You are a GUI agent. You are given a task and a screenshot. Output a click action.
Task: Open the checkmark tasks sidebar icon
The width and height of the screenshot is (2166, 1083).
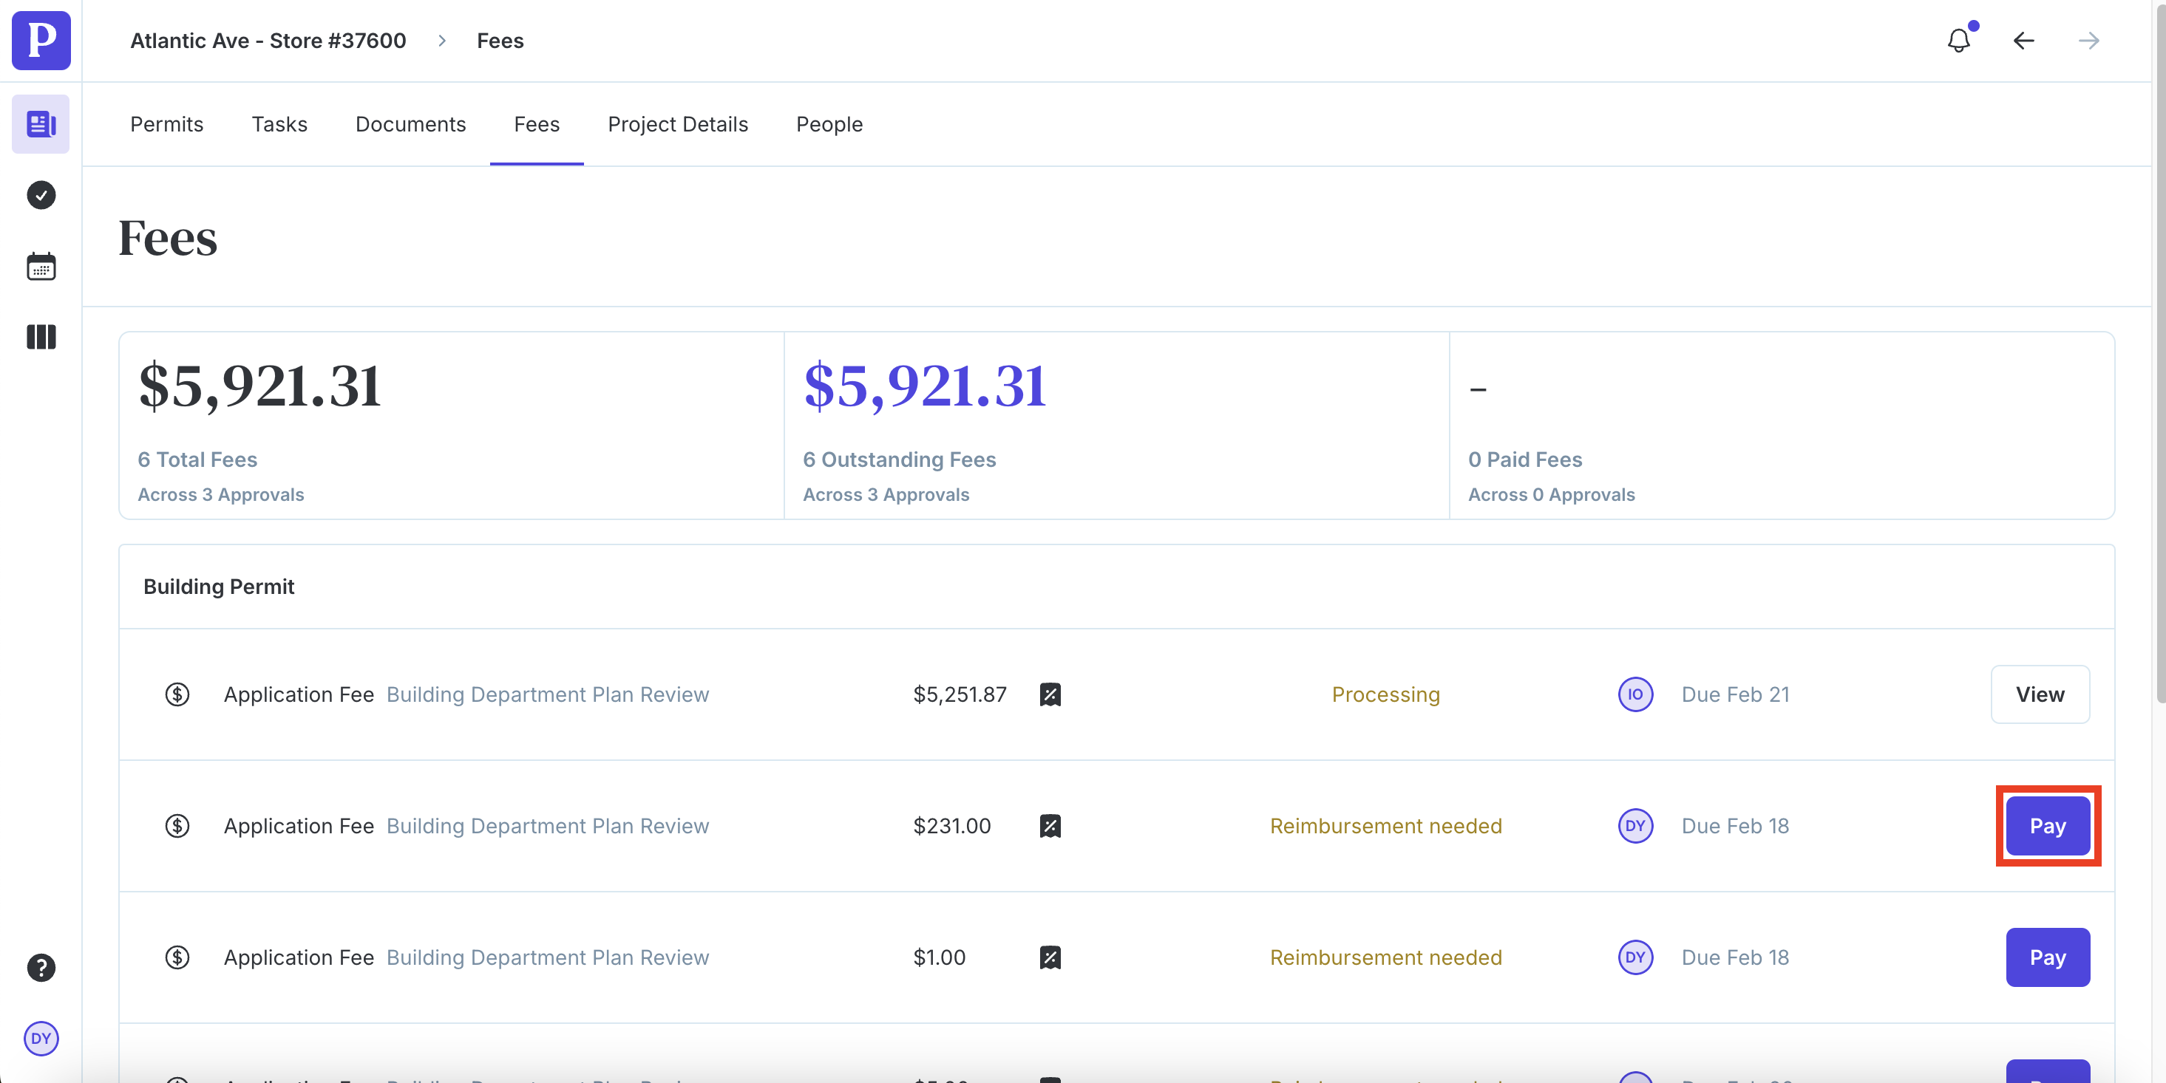[x=41, y=195]
